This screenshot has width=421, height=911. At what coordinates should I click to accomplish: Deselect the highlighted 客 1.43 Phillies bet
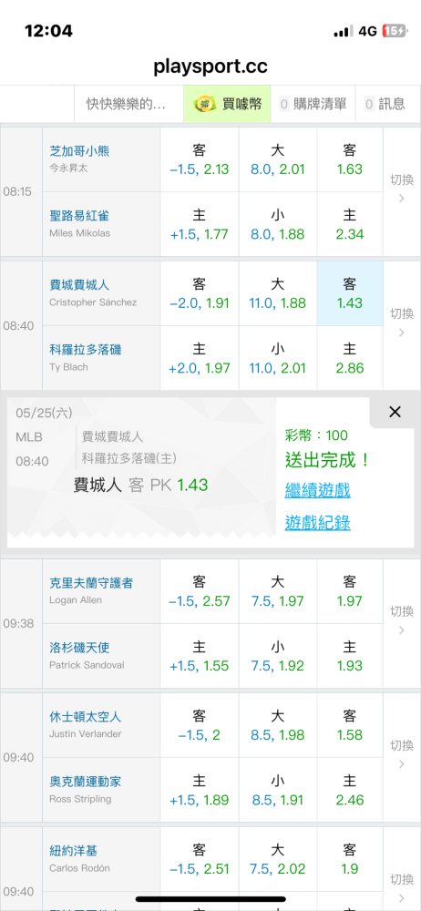[x=350, y=293]
